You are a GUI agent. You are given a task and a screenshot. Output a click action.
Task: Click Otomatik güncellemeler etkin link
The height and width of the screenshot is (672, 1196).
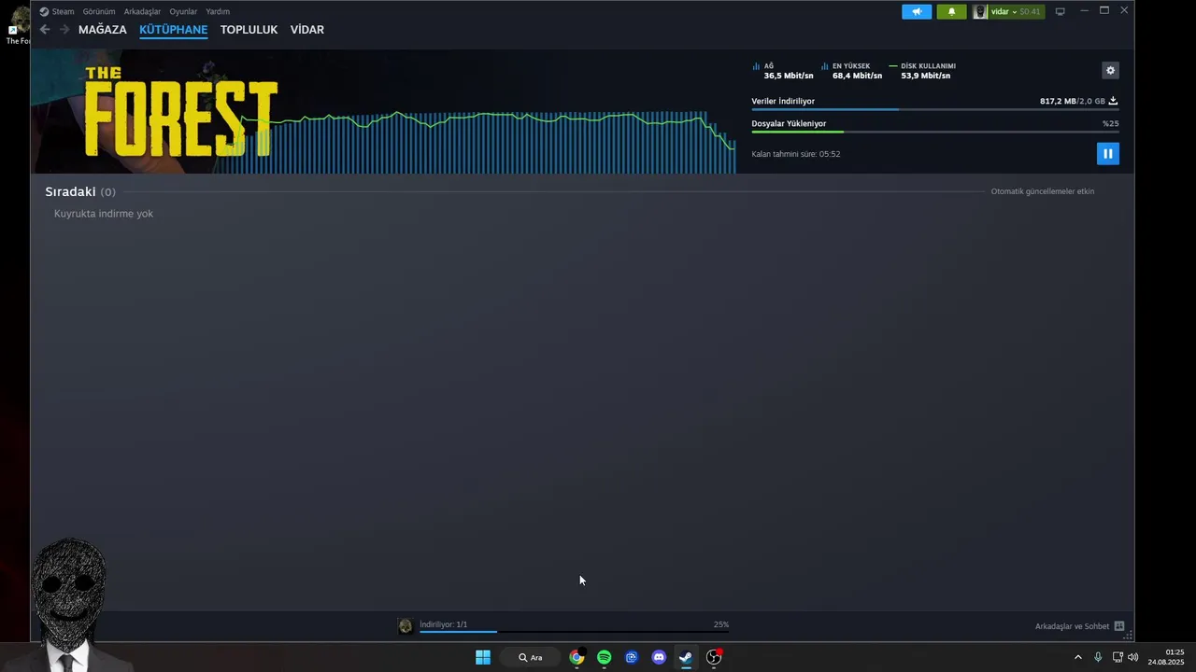pos(1043,191)
